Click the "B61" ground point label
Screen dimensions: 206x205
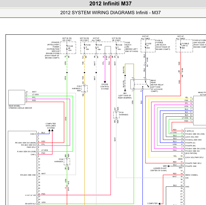click(x=125, y=93)
